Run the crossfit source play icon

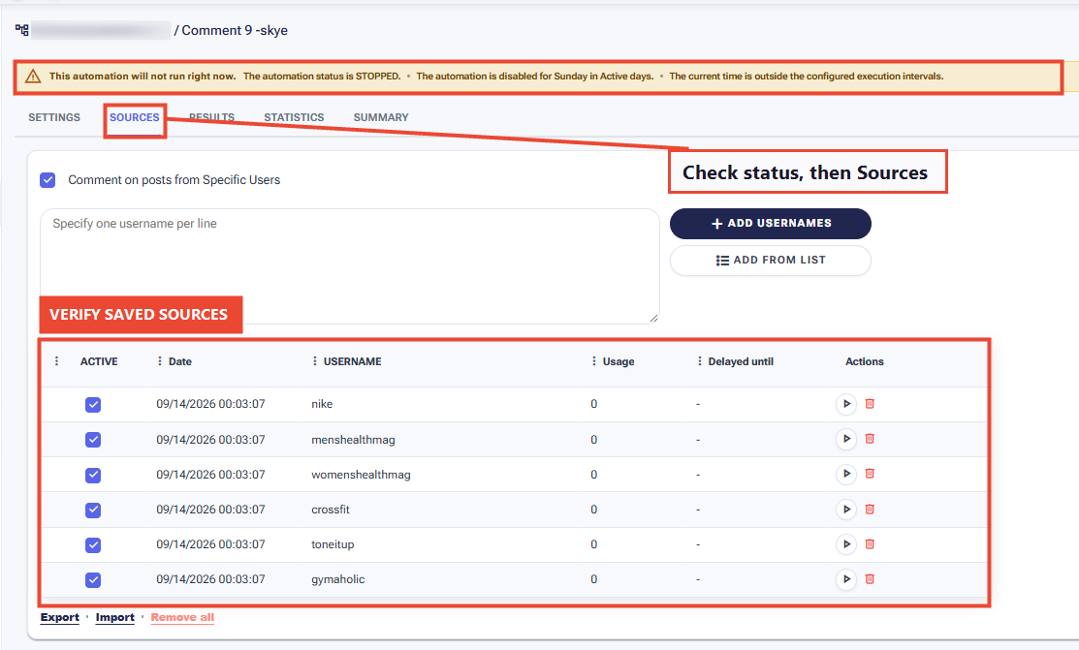(846, 509)
